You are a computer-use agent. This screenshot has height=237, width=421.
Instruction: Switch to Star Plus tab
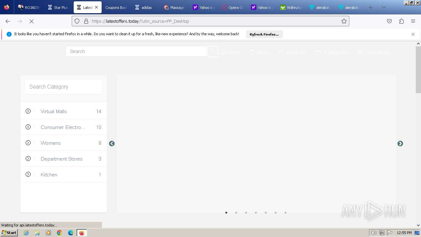coord(58,7)
